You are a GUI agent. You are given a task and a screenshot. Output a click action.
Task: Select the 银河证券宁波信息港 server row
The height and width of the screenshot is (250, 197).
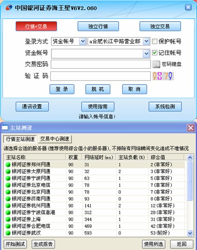[x=95, y=212]
